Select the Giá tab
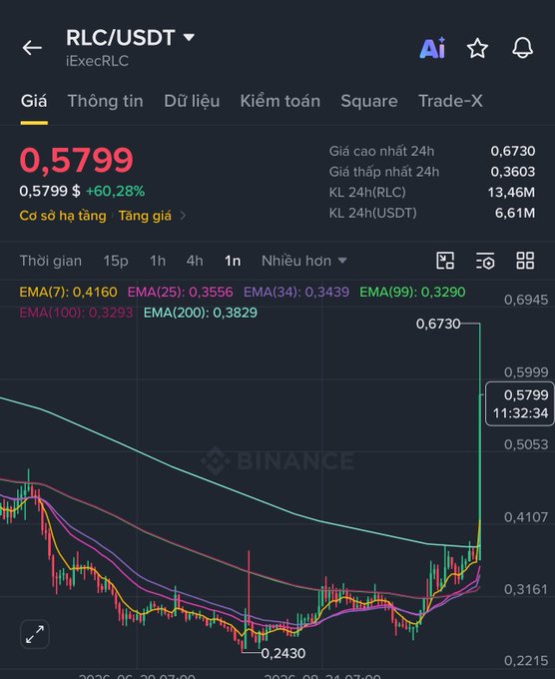The width and height of the screenshot is (555, 679). (x=34, y=101)
